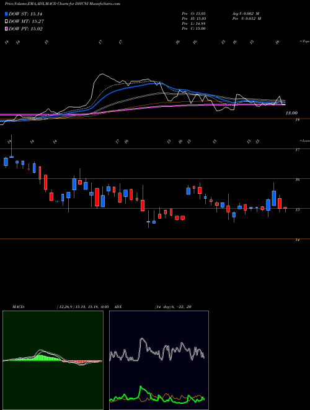Click the 'Pre C: 15.00' value
This screenshot has height=410, width=310.
(x=193, y=29)
